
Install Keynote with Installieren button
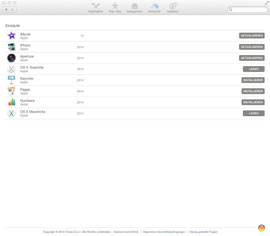[253, 80]
